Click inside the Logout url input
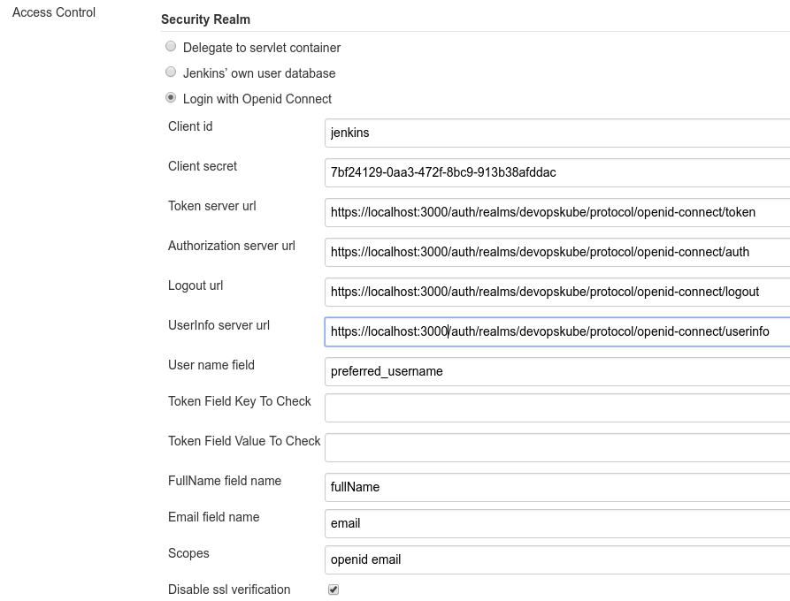 (557, 292)
